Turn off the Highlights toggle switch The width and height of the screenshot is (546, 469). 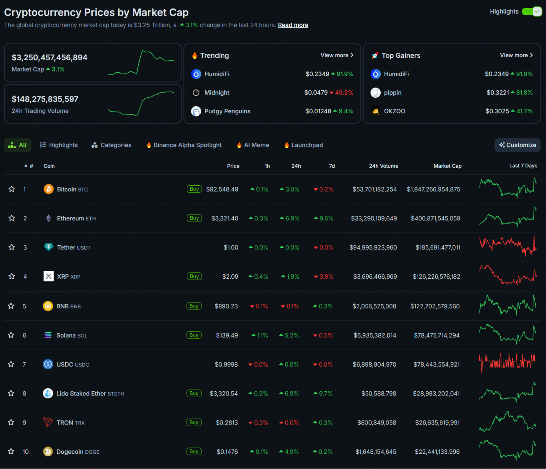coord(532,12)
